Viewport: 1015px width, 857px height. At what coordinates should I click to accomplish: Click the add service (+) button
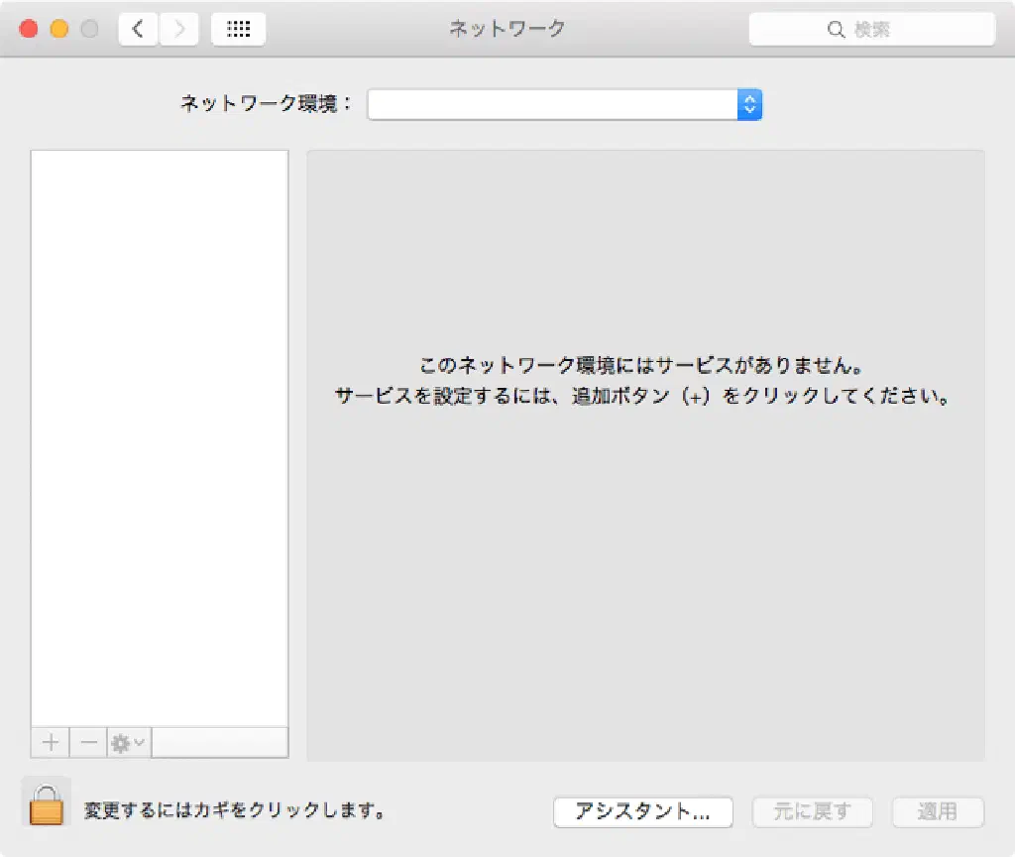tap(51, 742)
